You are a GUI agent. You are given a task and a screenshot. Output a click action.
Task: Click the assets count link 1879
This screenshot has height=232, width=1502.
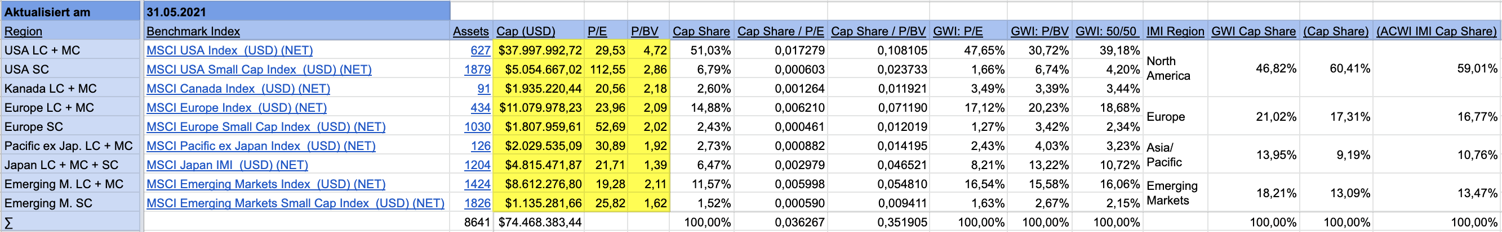point(477,70)
